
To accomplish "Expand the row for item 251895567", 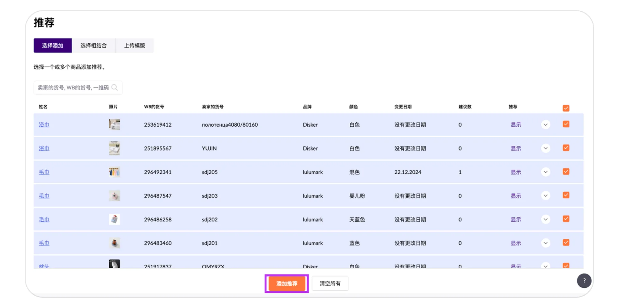I will (545, 148).
